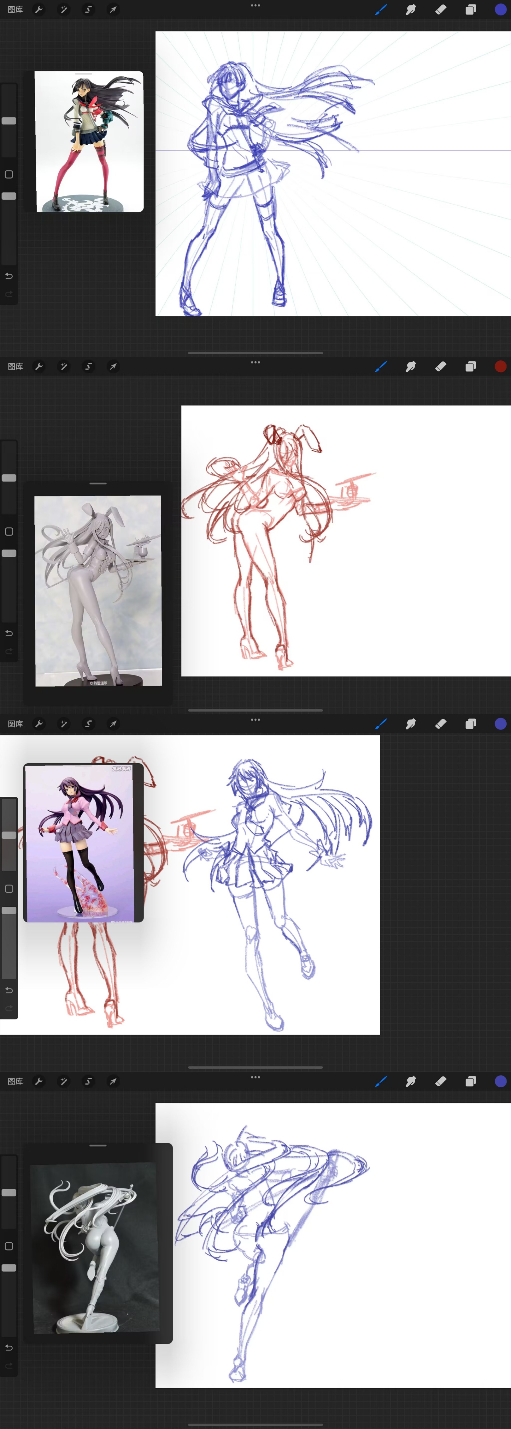The image size is (511, 1429).
Task: Open Actions wrench above the colored schoolgirl figure reference
Action: pyautogui.click(x=39, y=9)
